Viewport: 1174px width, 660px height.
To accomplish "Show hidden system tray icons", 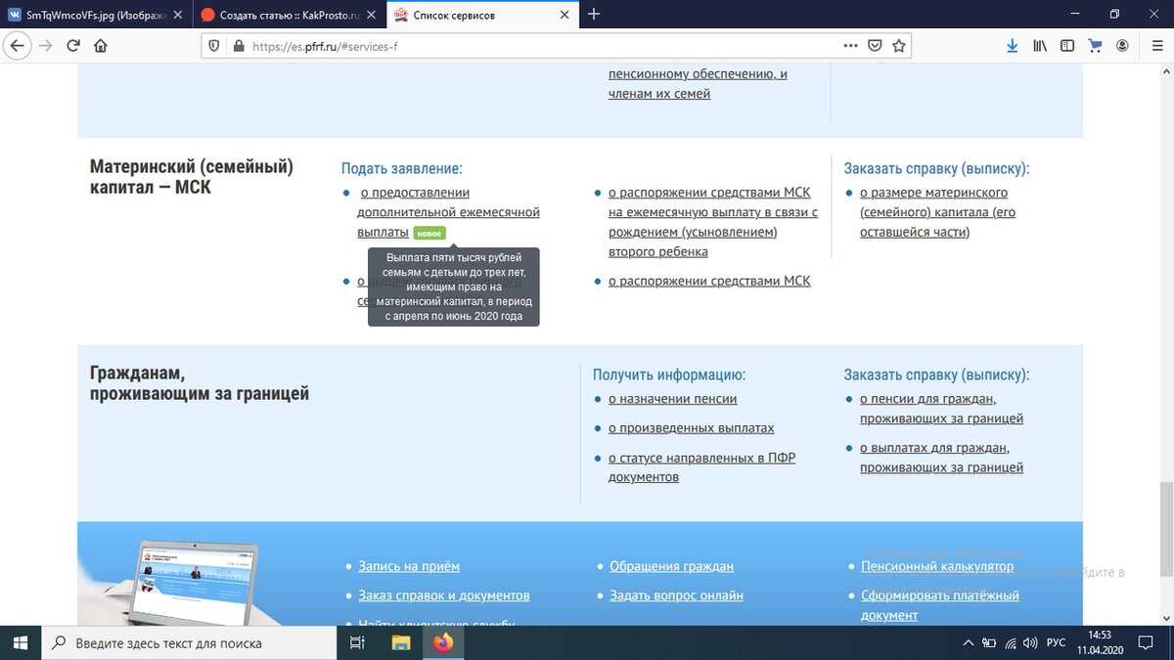I will tap(969, 642).
